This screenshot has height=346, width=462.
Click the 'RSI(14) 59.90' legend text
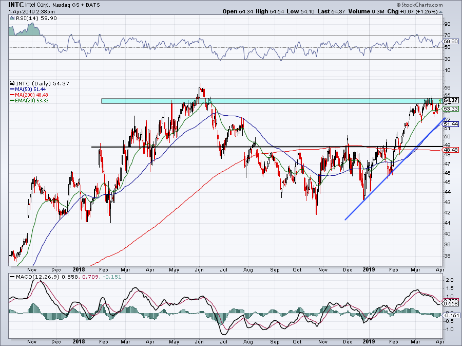(x=36, y=19)
